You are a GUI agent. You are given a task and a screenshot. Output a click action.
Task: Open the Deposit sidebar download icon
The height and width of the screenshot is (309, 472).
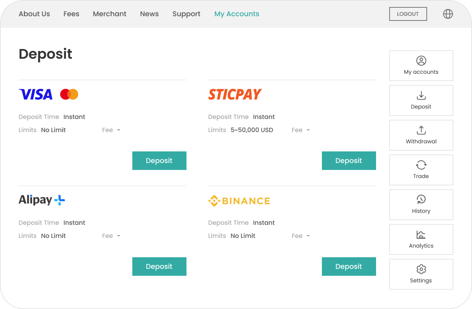pos(421,95)
